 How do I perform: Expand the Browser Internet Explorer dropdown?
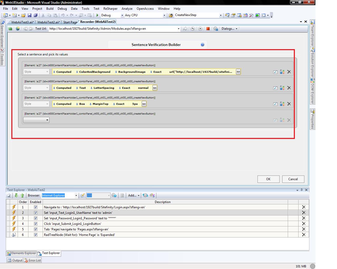[x=76, y=195]
